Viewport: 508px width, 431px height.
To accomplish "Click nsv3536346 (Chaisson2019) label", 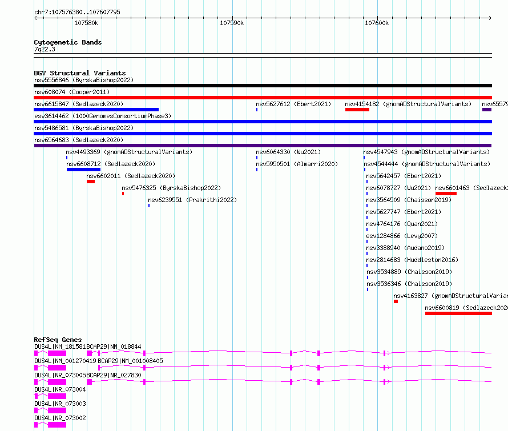I will [409, 284].
